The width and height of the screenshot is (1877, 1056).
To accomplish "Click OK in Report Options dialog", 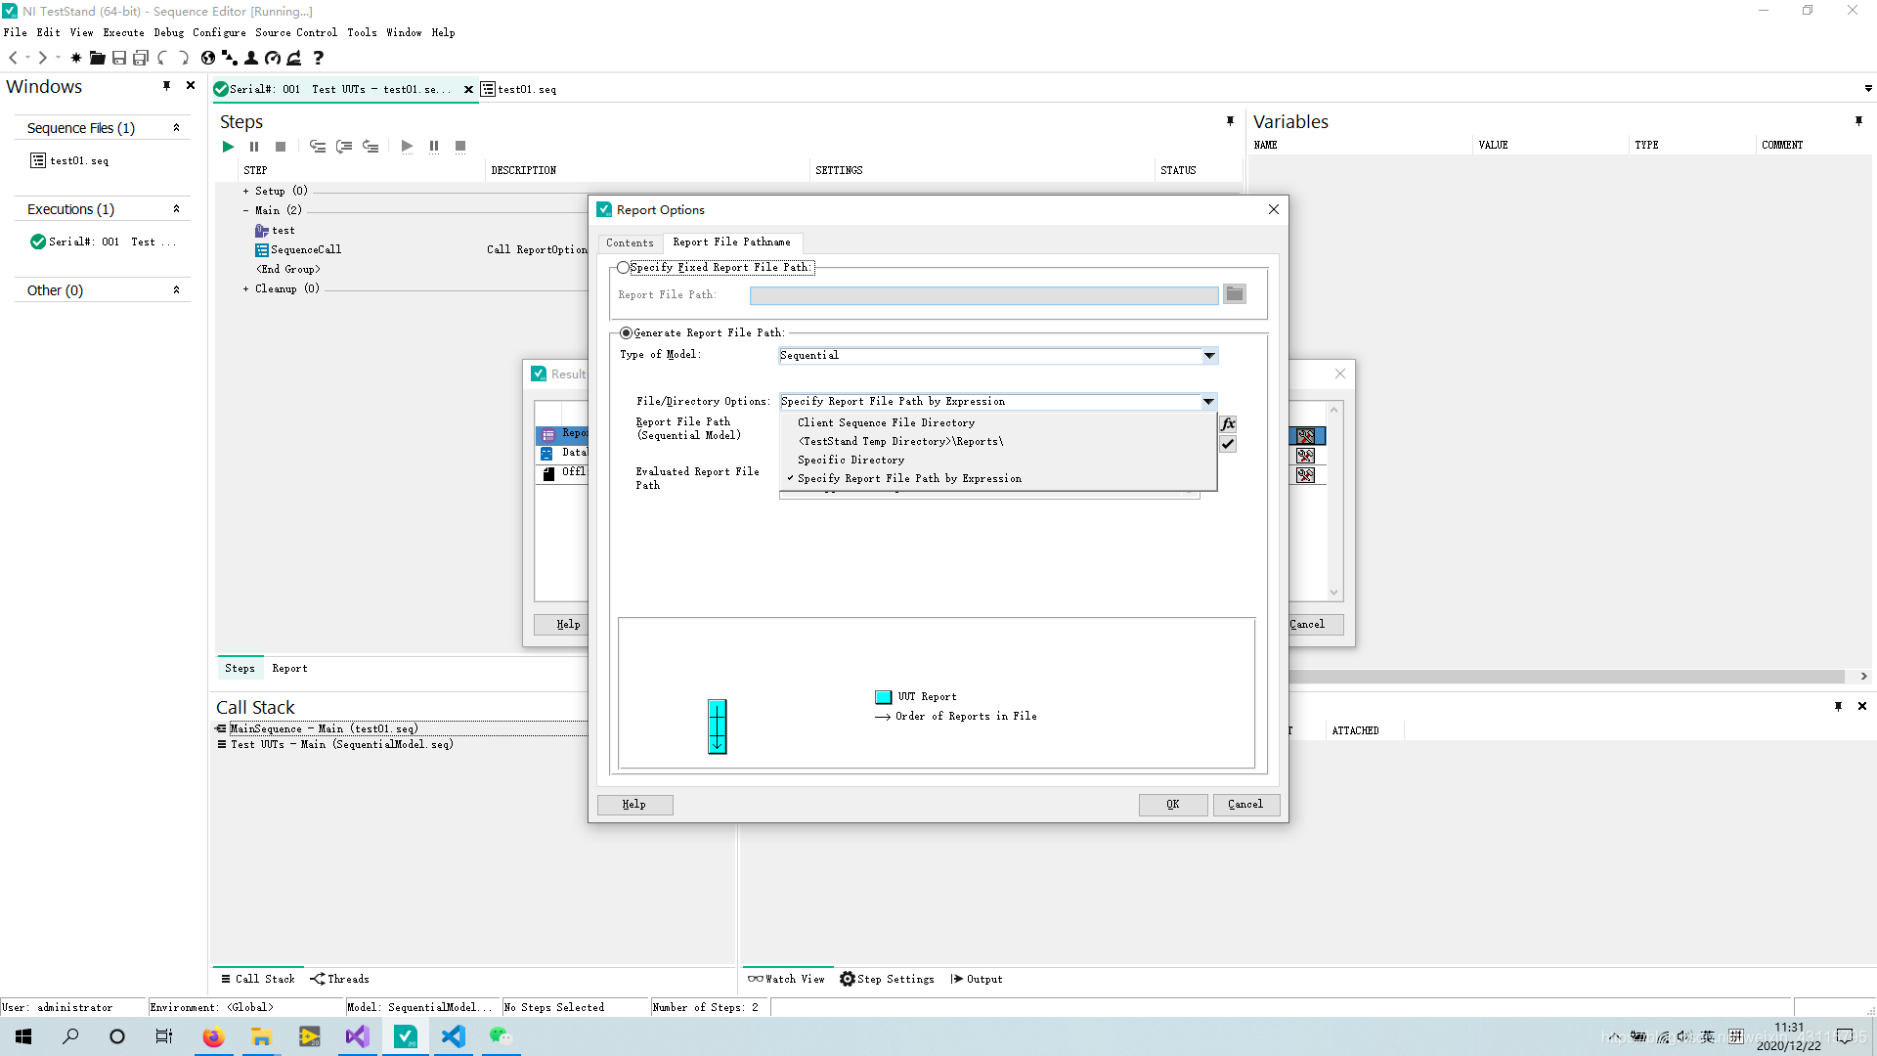I will pos(1173,805).
